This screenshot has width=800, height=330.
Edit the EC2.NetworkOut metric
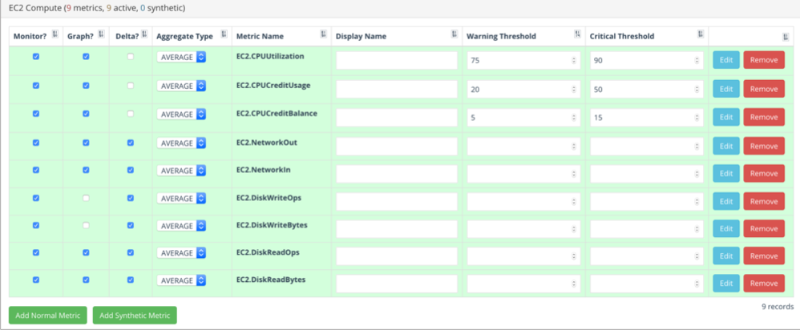coord(726,146)
